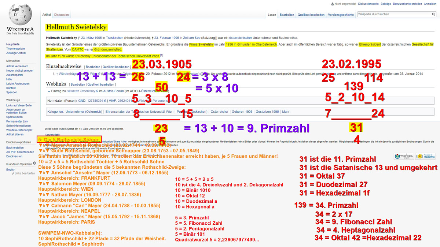The height and width of the screenshot is (247, 440).
Task: Load a Zufälliger Artikel
Action: pyautogui.click(x=16, y=53)
